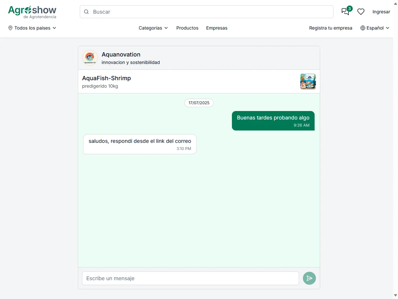The width and height of the screenshot is (398, 299).
Task: Open the Español language dropdown
Action: pyautogui.click(x=375, y=28)
